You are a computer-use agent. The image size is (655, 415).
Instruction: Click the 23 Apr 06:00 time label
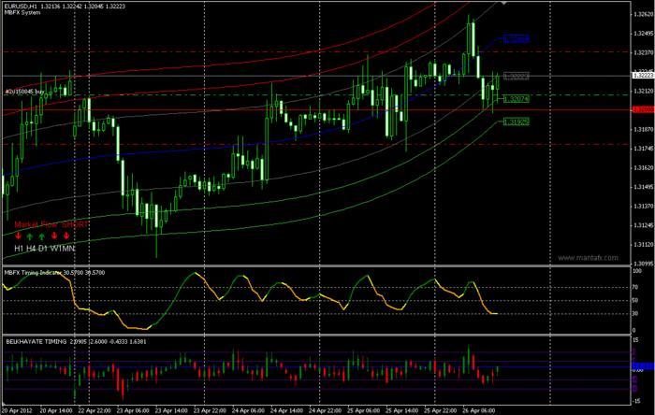tap(133, 410)
